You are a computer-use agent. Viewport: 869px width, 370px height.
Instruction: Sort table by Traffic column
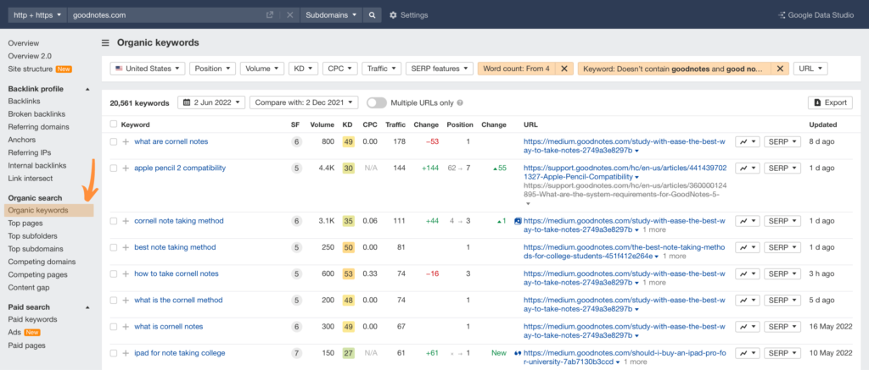coord(395,124)
